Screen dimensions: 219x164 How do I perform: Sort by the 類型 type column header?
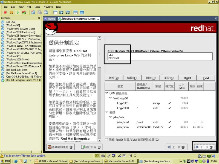coord(158,86)
